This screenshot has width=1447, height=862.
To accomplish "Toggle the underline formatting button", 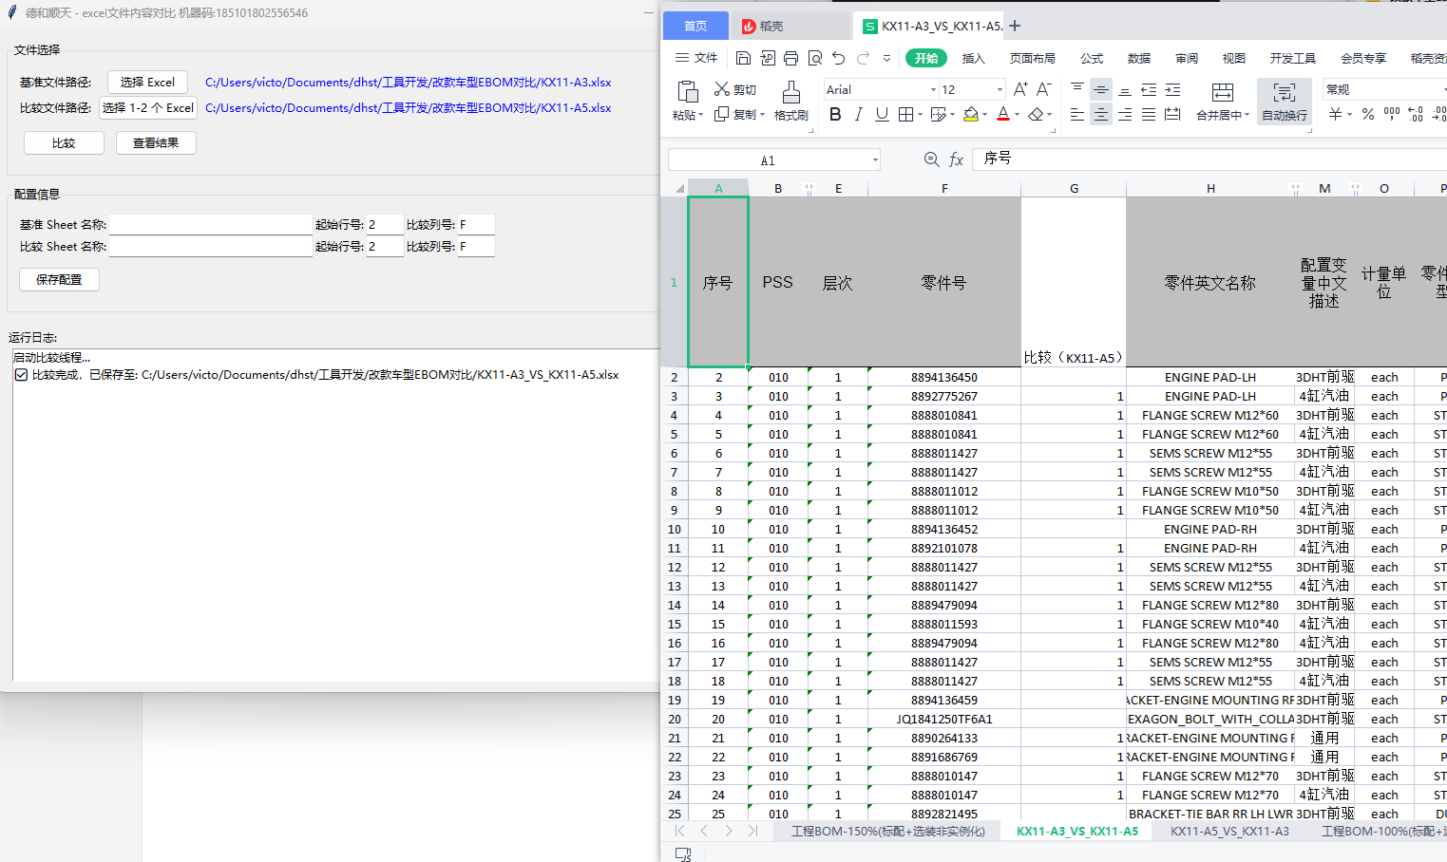I will click(x=882, y=115).
